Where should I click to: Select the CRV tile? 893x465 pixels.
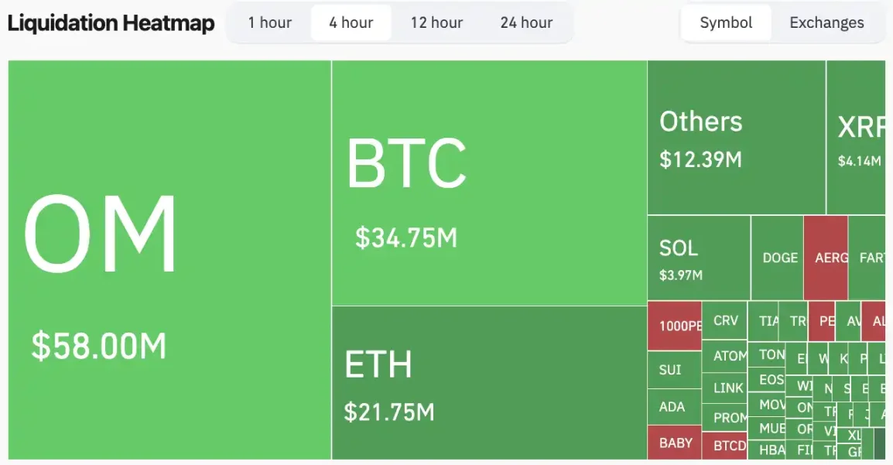[725, 320]
